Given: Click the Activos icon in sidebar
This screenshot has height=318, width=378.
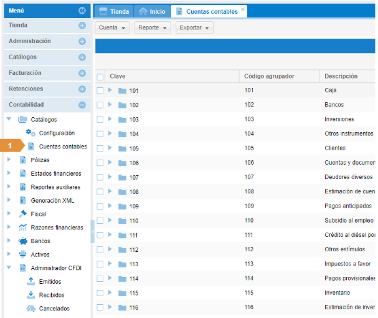Looking at the screenshot, I should click(23, 254).
